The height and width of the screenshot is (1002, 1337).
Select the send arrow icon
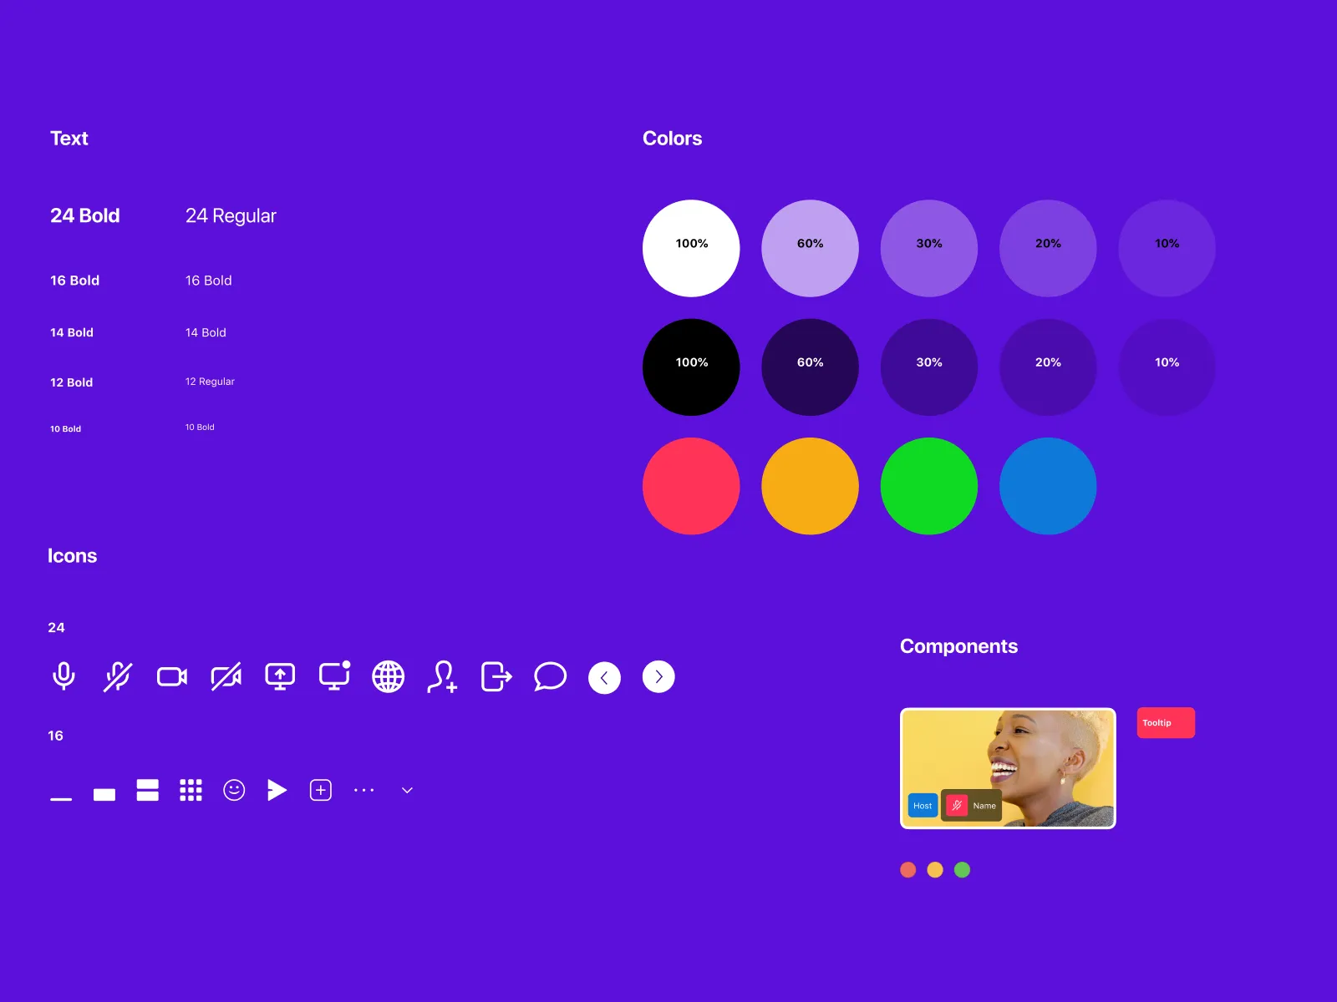pos(277,789)
